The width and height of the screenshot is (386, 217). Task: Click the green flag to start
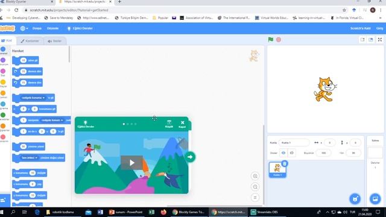[271, 39]
